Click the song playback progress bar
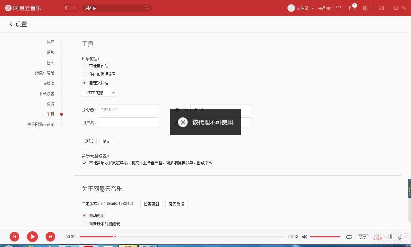This screenshot has width=411, height=247. click(x=182, y=237)
